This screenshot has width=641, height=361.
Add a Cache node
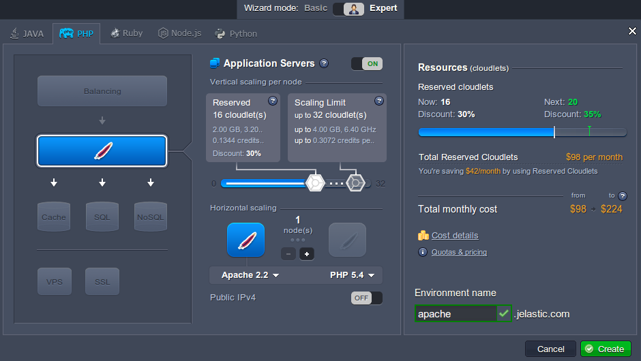coord(54,217)
